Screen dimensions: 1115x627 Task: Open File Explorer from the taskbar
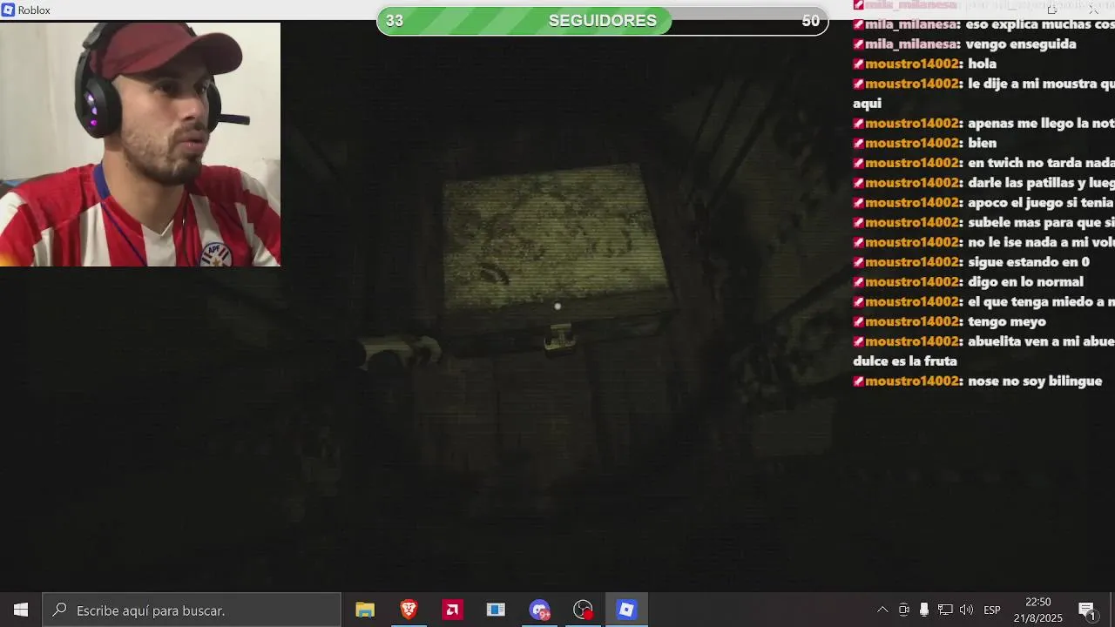point(365,610)
